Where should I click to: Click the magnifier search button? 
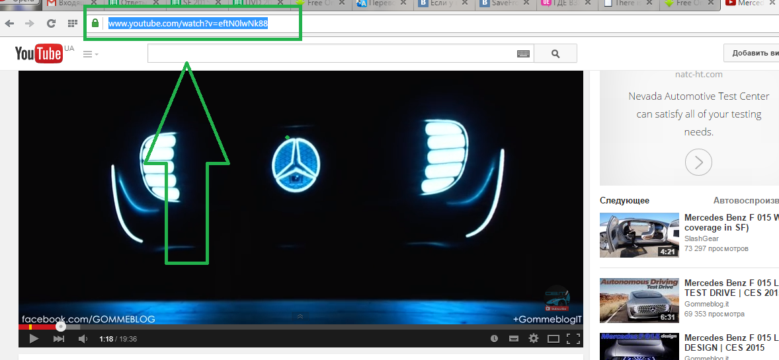555,54
